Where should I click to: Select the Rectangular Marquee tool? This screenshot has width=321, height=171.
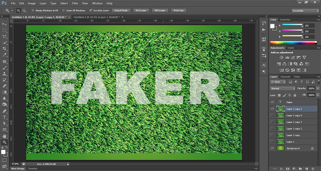4,30
